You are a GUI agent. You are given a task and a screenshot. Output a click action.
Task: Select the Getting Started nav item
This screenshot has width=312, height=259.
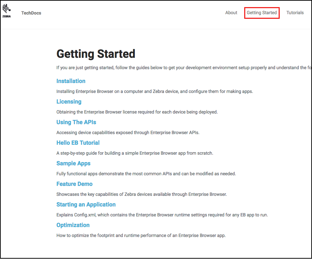click(x=262, y=13)
